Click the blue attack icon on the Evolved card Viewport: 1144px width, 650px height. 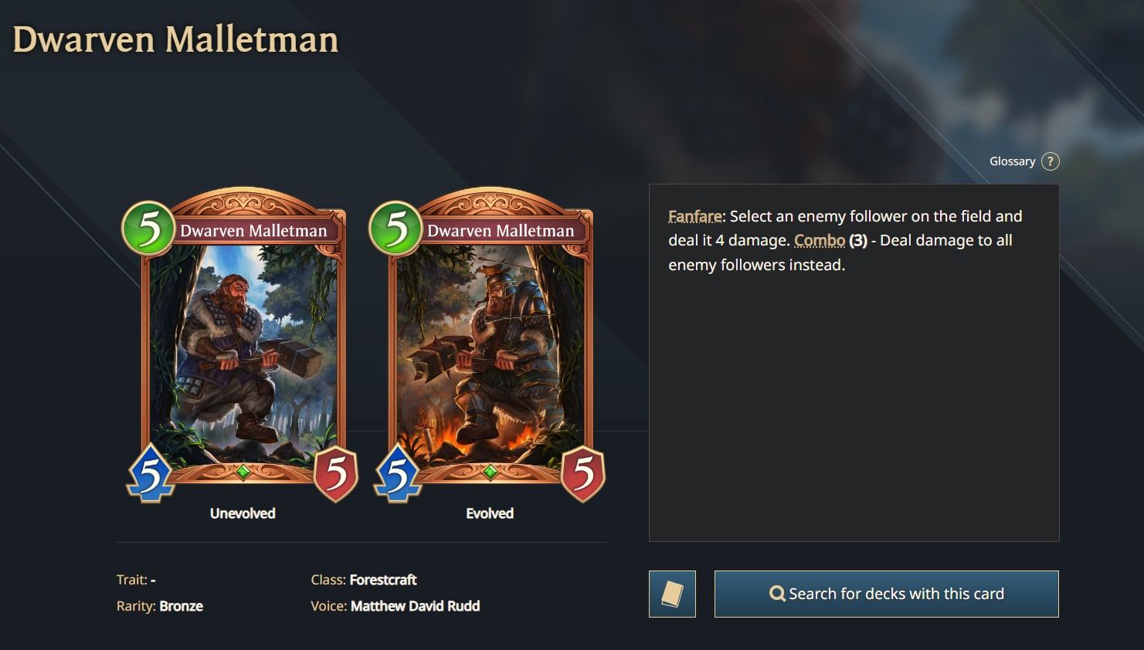click(398, 474)
